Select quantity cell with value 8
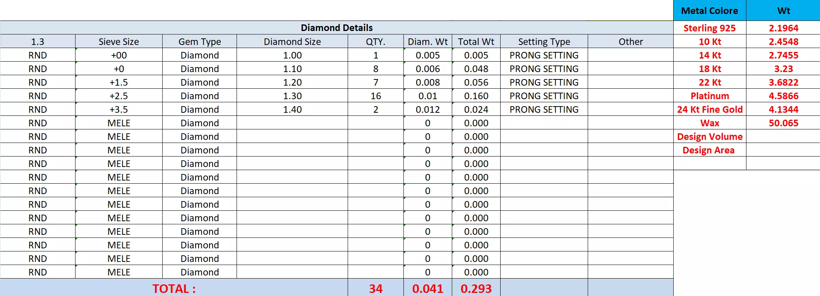The width and height of the screenshot is (820, 296). pyautogui.click(x=376, y=69)
